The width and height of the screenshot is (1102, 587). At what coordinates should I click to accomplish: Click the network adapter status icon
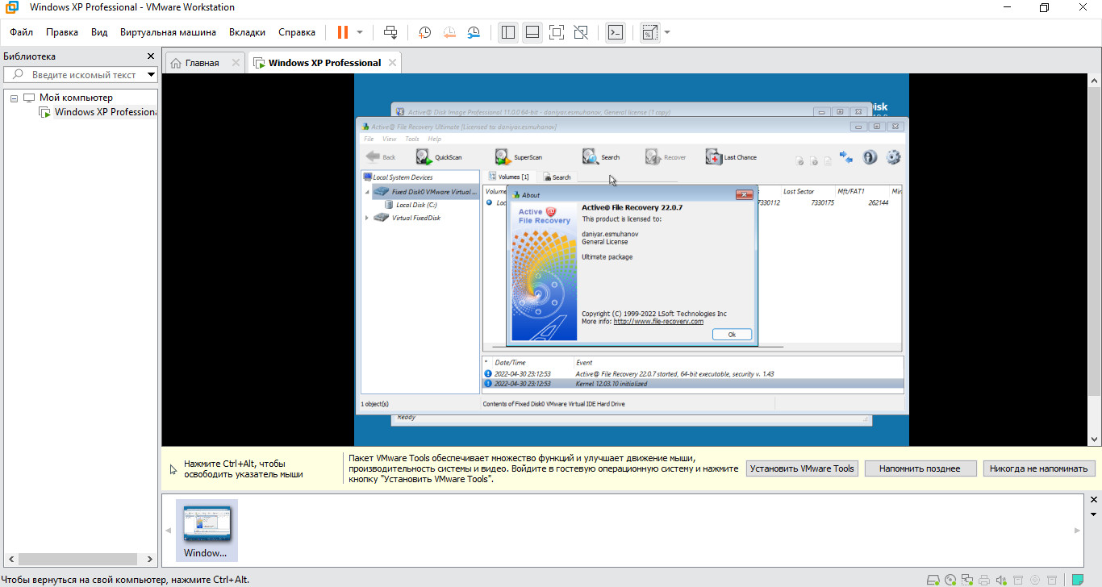(x=967, y=579)
